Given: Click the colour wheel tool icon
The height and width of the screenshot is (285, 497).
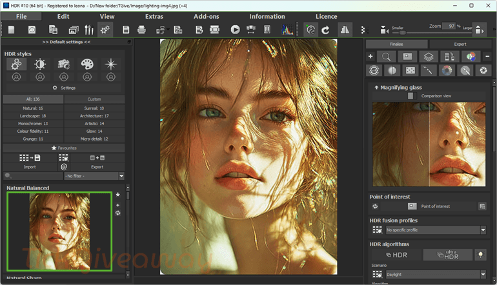Looking at the screenshot, I should click(447, 70).
